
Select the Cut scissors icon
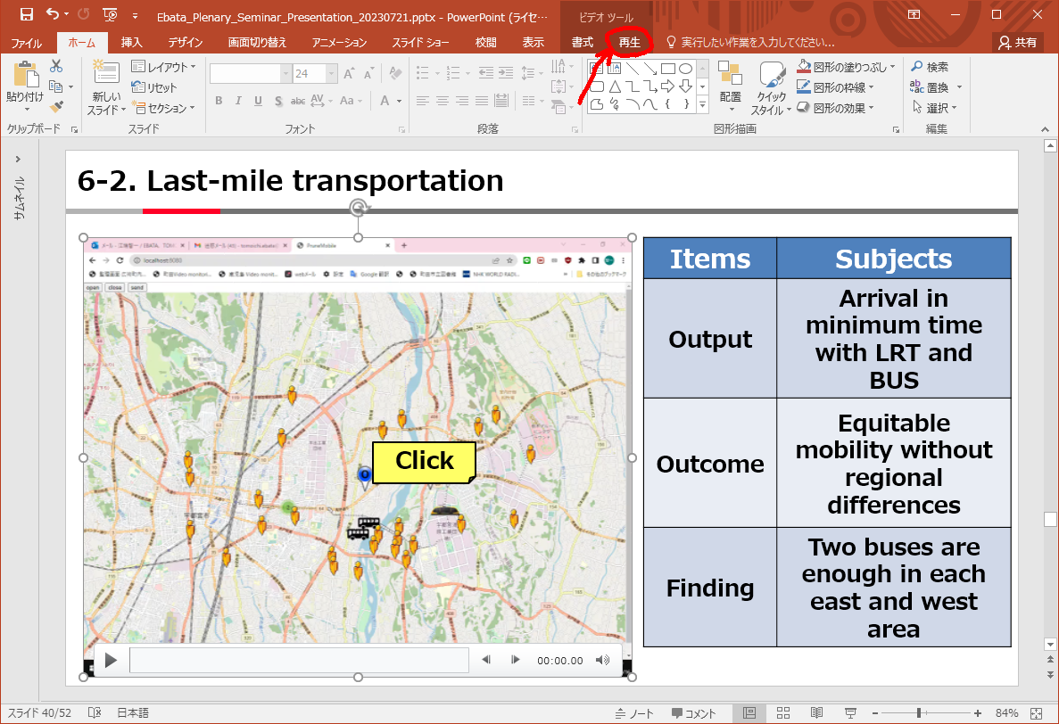(x=56, y=66)
